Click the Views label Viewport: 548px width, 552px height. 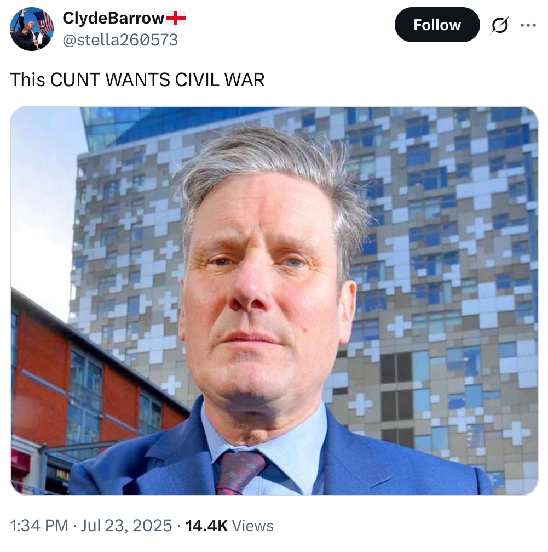(x=253, y=526)
